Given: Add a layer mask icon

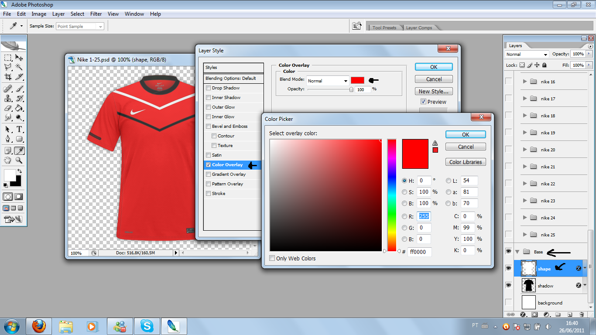Looking at the screenshot, I should point(534,314).
